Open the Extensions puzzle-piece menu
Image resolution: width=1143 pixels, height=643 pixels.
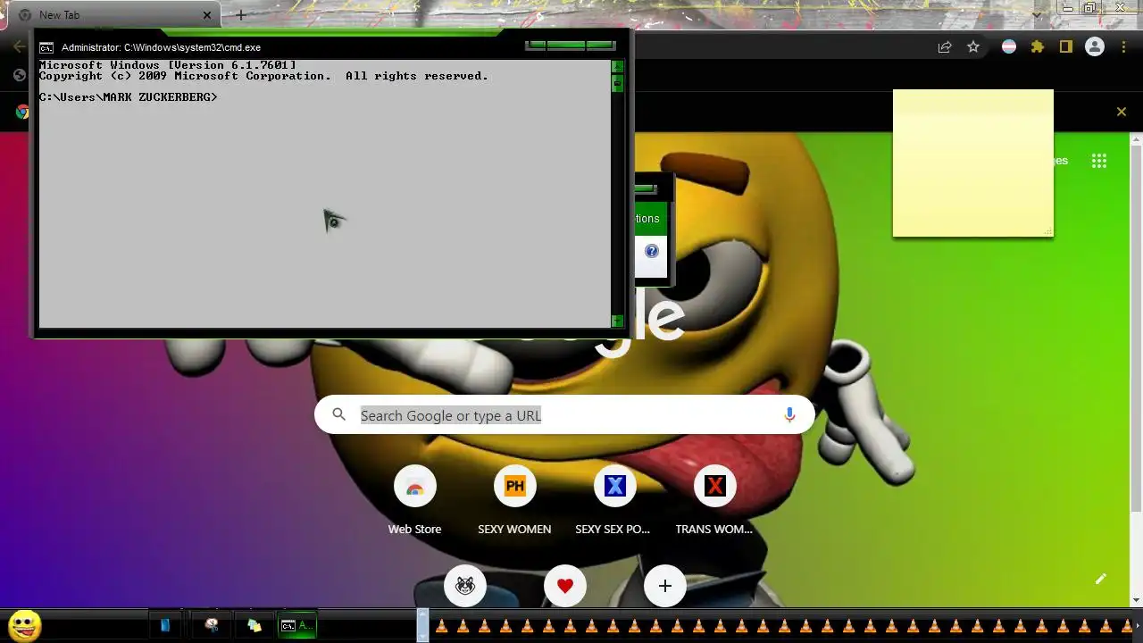1038,47
